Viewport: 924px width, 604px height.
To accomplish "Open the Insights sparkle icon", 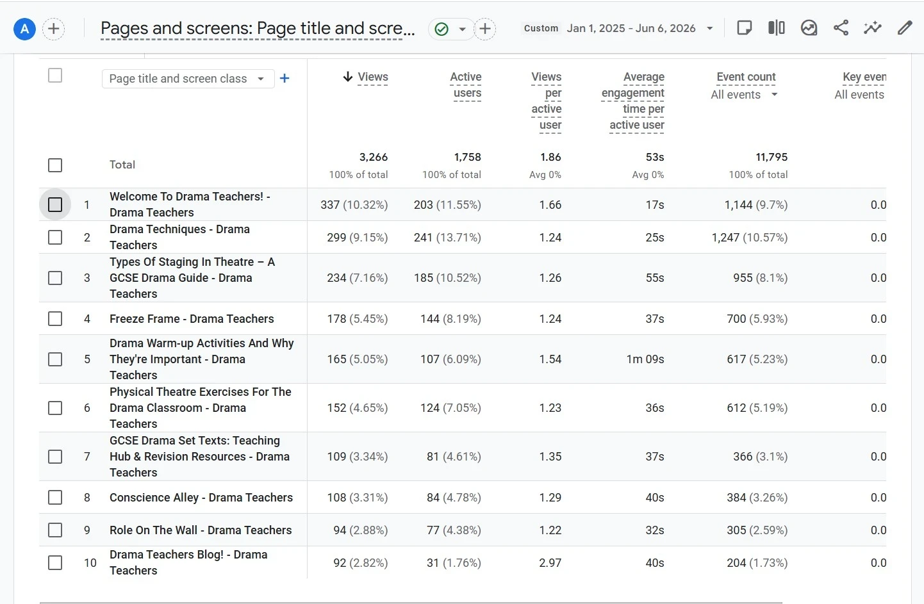I will 872,28.
